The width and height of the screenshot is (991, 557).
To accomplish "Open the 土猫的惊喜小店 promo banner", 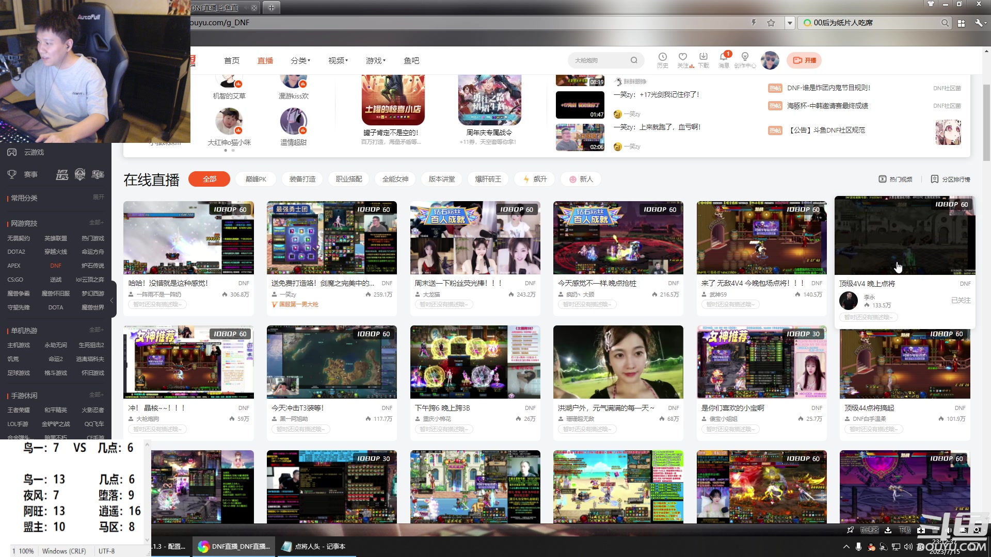I will [393, 101].
